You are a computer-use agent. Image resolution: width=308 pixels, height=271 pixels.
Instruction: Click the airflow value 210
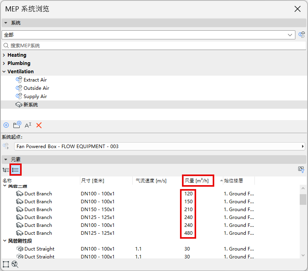coord(188,210)
